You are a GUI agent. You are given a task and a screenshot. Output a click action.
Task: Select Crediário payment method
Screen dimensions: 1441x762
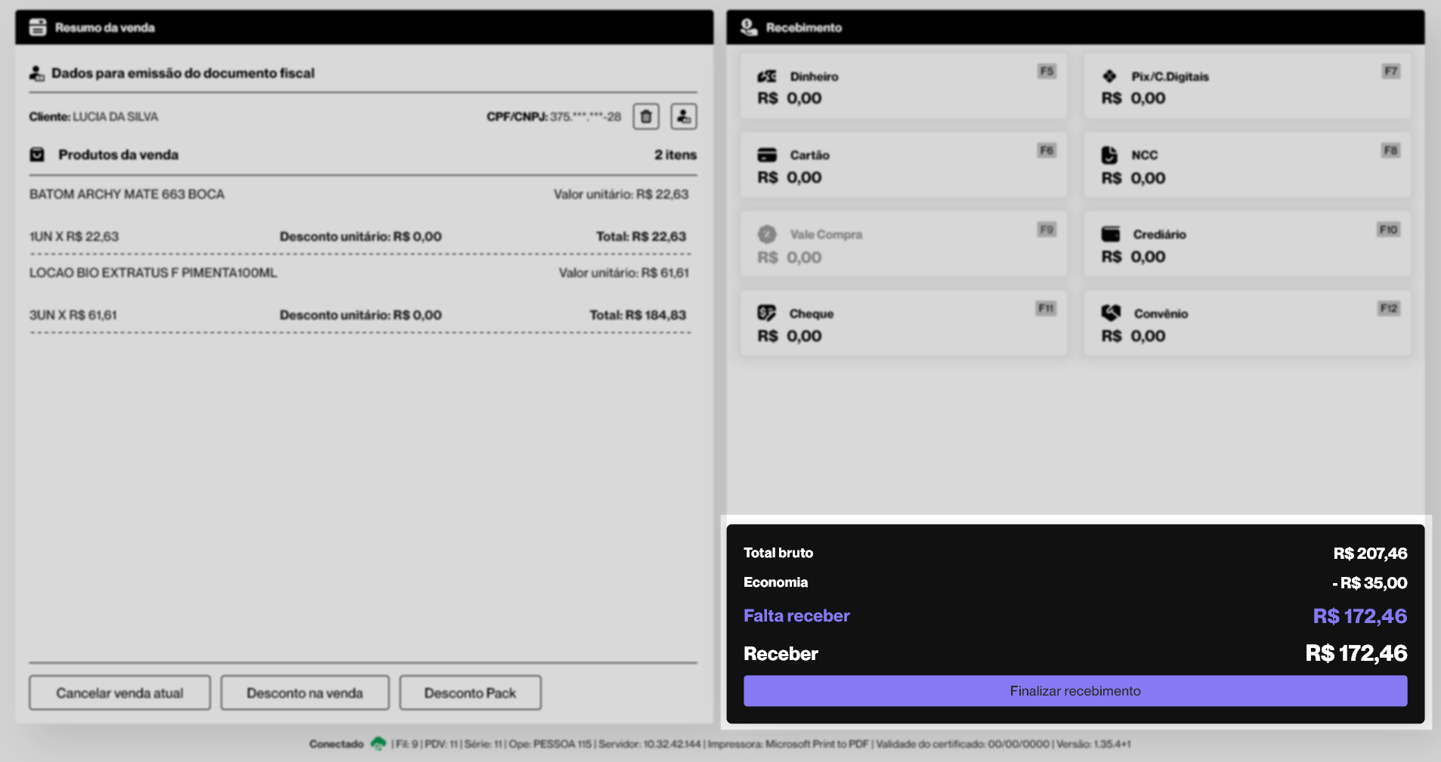coord(1247,245)
